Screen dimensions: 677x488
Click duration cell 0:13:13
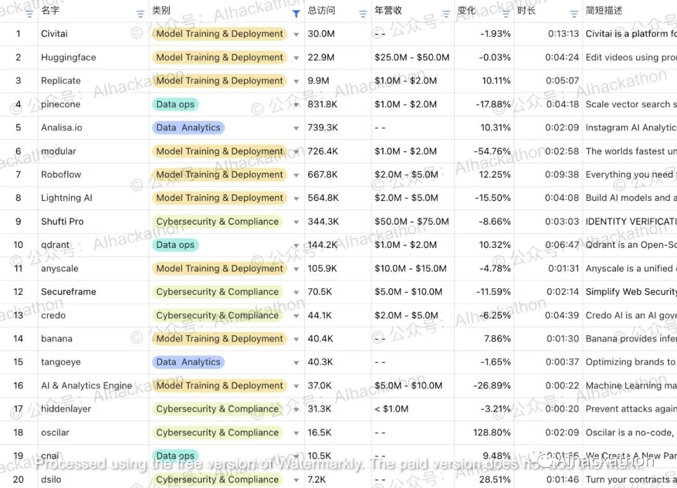(548, 34)
